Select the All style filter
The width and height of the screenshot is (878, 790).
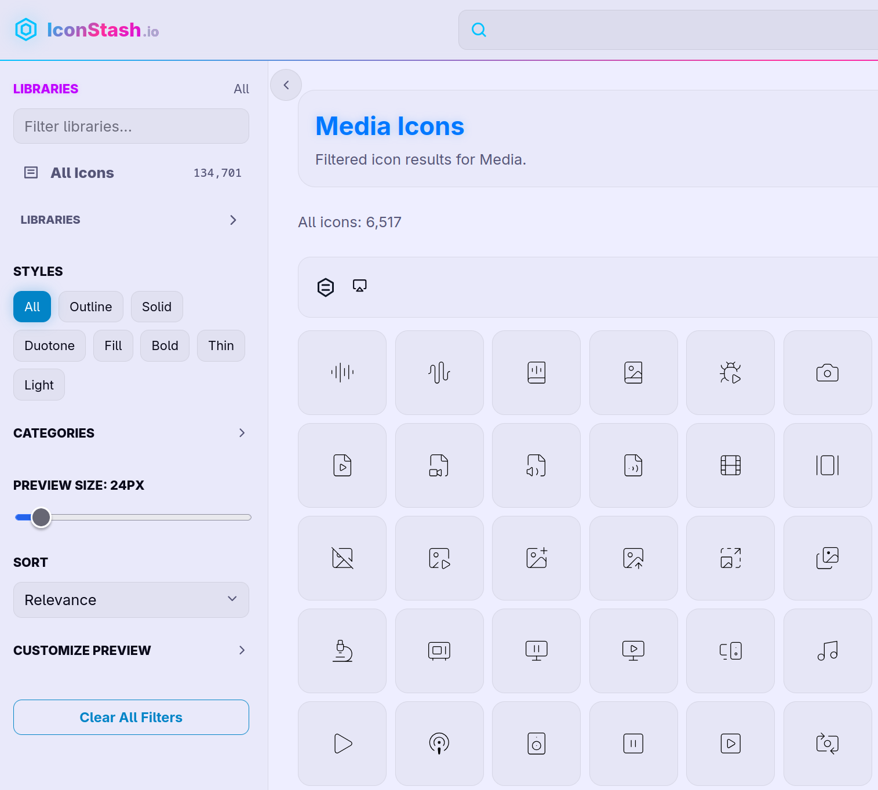(32, 307)
